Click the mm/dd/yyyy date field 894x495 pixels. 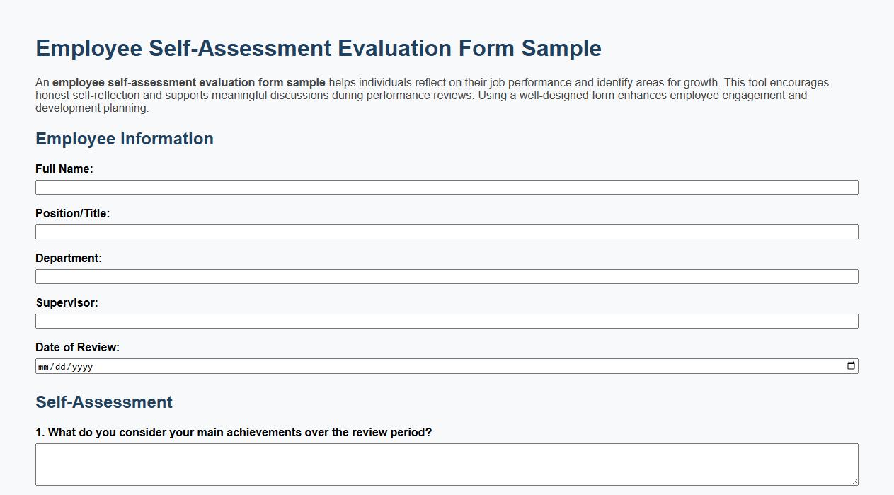[x=283, y=365]
